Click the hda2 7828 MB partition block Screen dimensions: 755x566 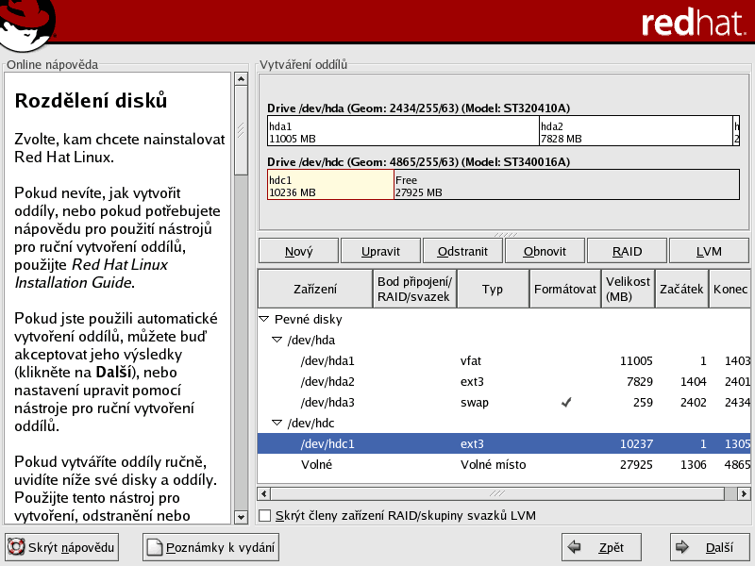click(x=635, y=130)
